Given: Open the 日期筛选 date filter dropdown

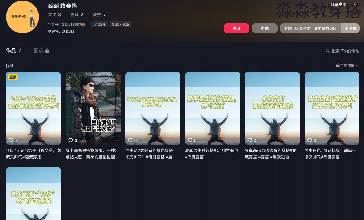Looking at the screenshot, I should (347, 66).
